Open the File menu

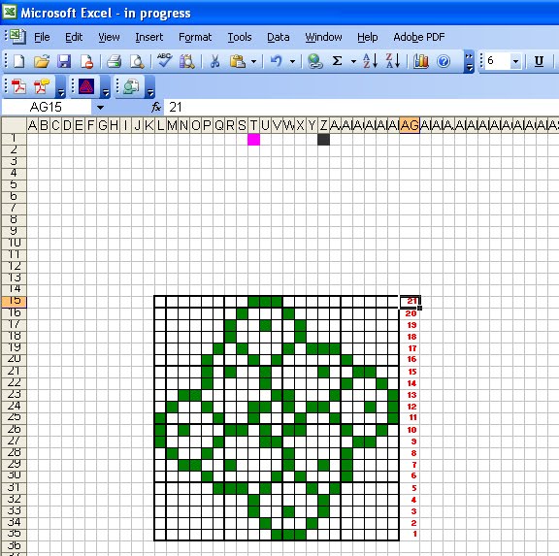click(42, 37)
